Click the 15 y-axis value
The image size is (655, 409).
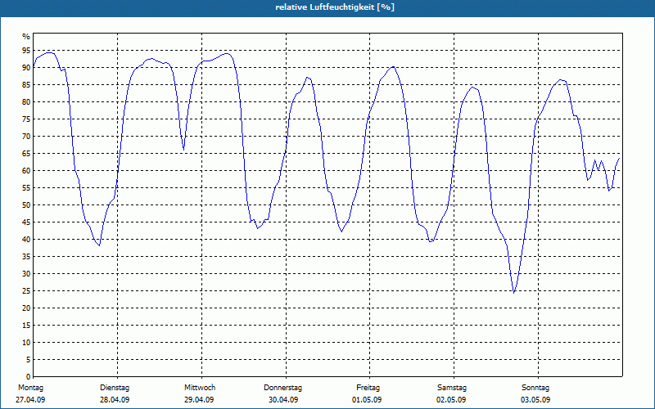point(26,326)
